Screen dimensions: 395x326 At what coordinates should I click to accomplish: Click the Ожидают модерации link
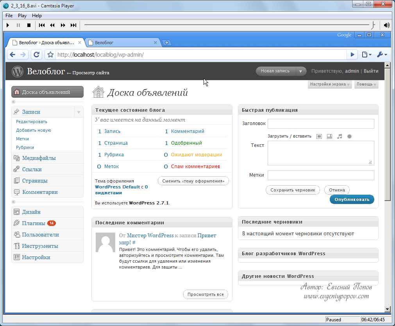pyautogui.click(x=197, y=155)
